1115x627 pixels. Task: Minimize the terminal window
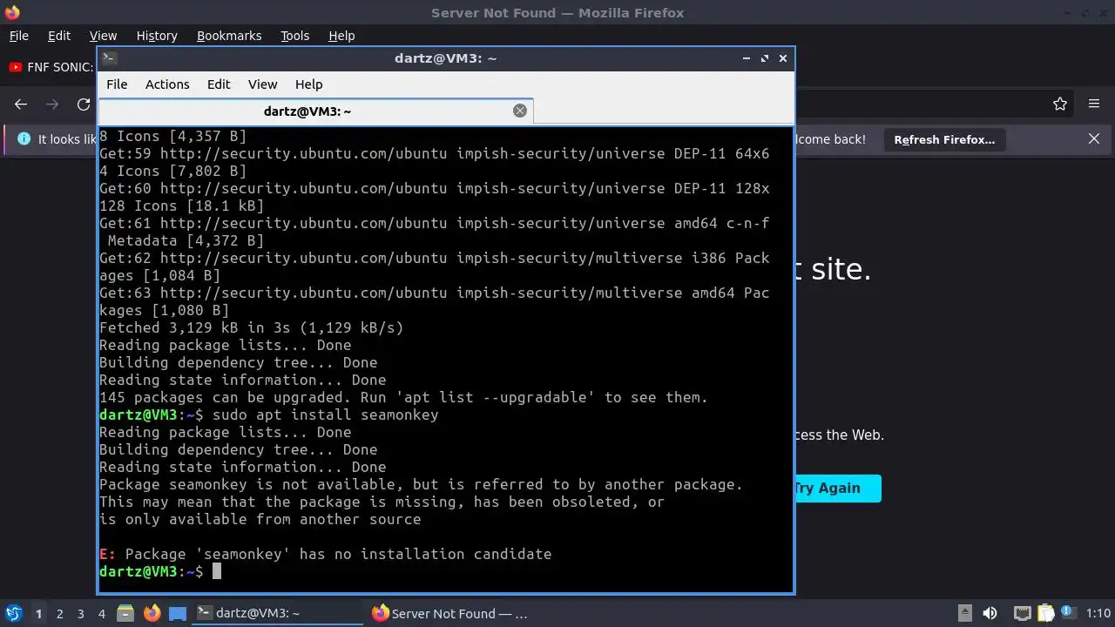pyautogui.click(x=747, y=58)
